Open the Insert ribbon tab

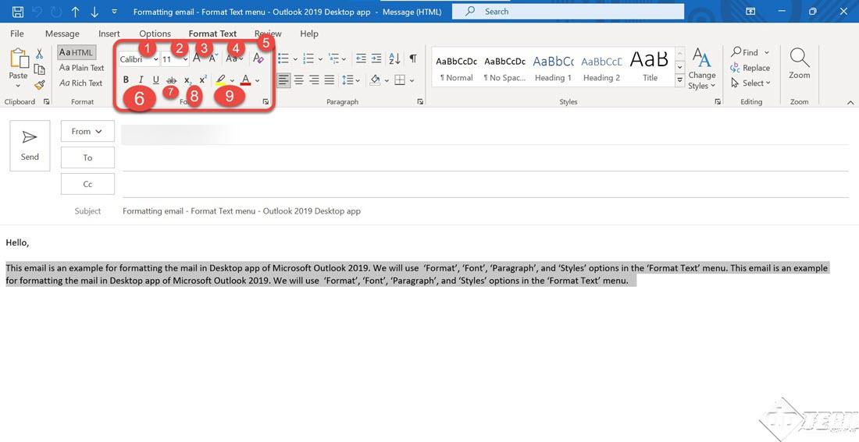click(x=109, y=34)
